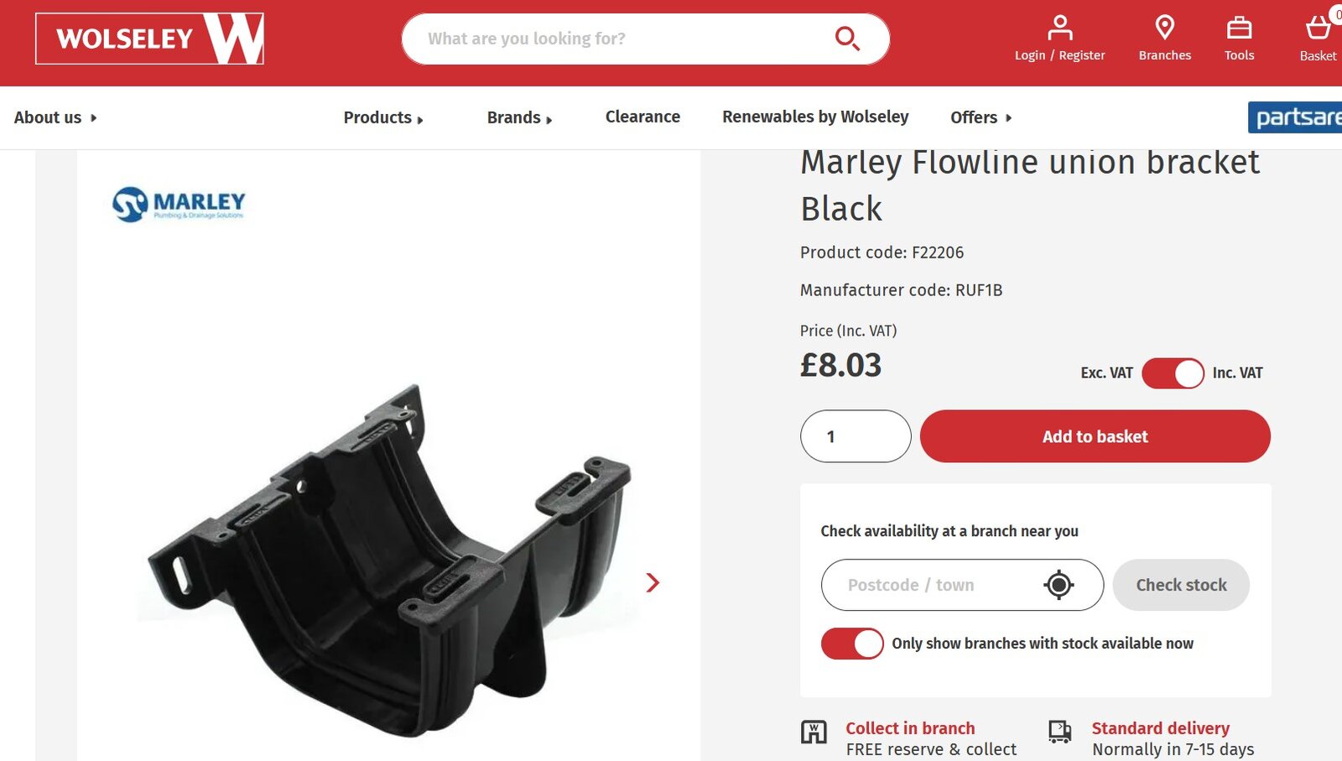This screenshot has width=1342, height=761.
Task: Open the Branches location pin icon
Action: [1164, 28]
